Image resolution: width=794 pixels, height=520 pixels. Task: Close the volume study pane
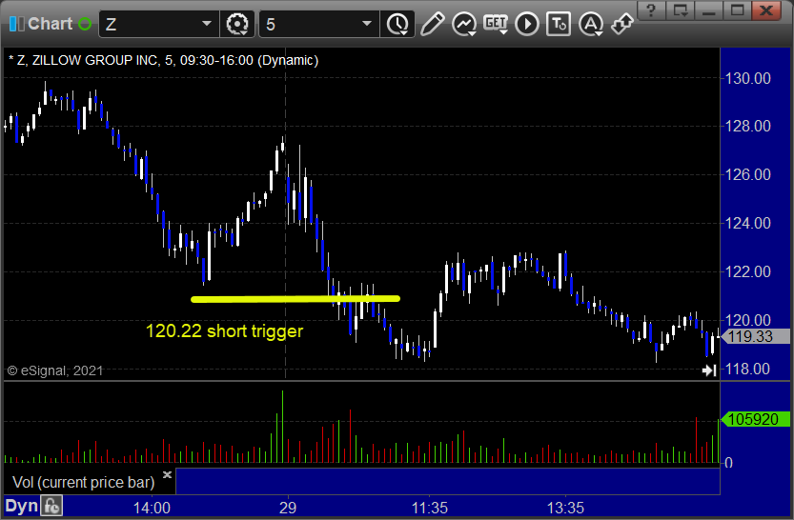tap(167, 474)
